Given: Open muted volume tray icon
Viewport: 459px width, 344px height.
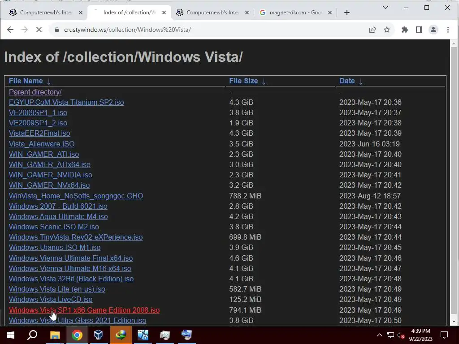Looking at the screenshot, I should coord(401,335).
